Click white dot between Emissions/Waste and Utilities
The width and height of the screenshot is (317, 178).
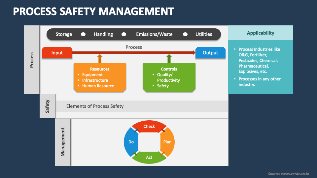tap(185, 34)
